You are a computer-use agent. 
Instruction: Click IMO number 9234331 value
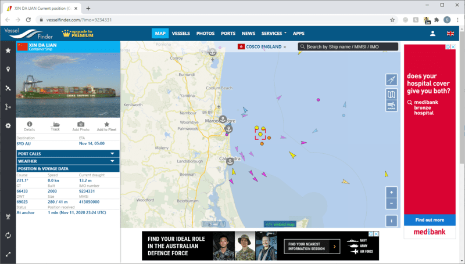click(87, 191)
